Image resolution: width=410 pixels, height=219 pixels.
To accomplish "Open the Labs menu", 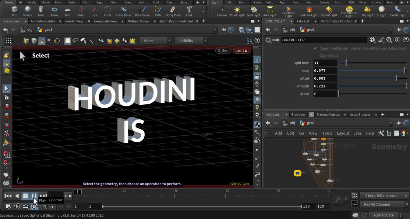I will point(357,133).
